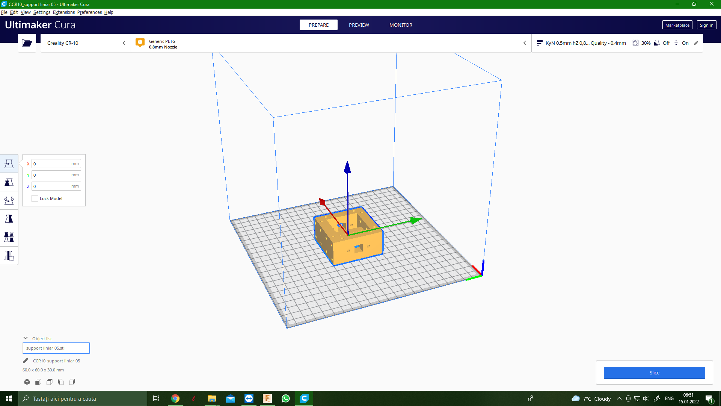721x406 pixels.
Task: Switch to 3D view cube icon
Action: point(27,382)
